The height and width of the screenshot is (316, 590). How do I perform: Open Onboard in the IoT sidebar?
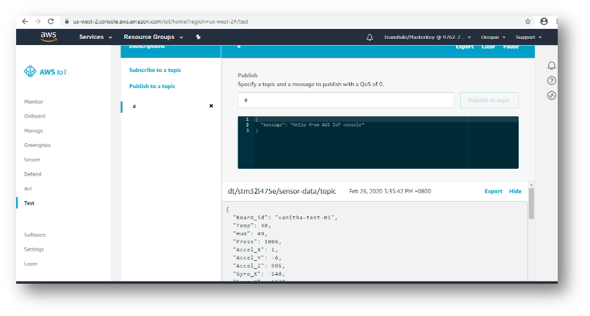click(34, 116)
